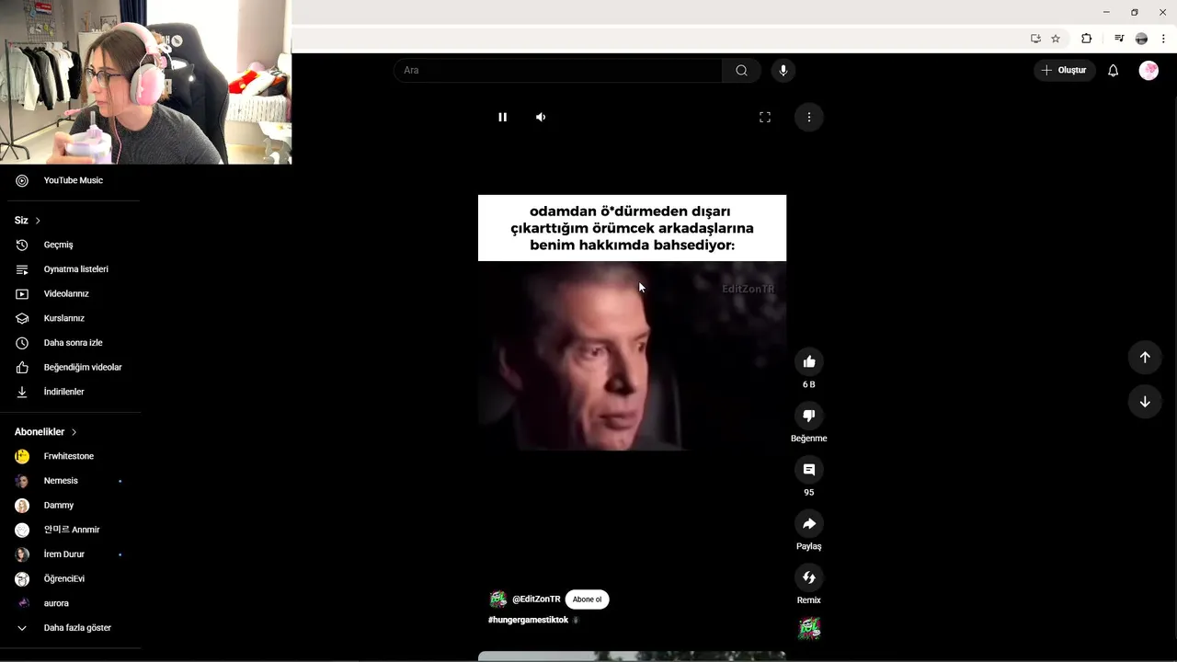
Task: Open the #hungergamestiktok hashtag
Action: click(x=528, y=620)
